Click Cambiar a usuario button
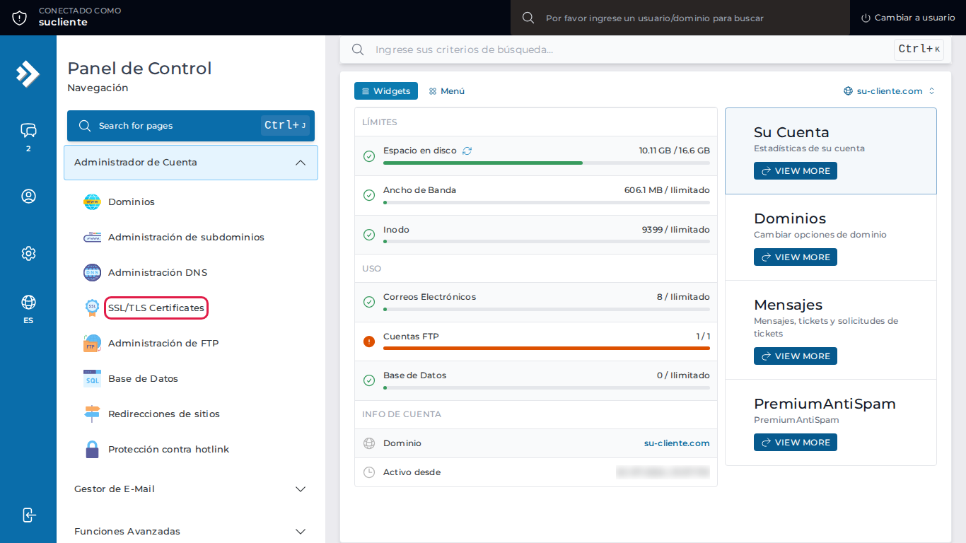The image size is (966, 543). click(908, 18)
